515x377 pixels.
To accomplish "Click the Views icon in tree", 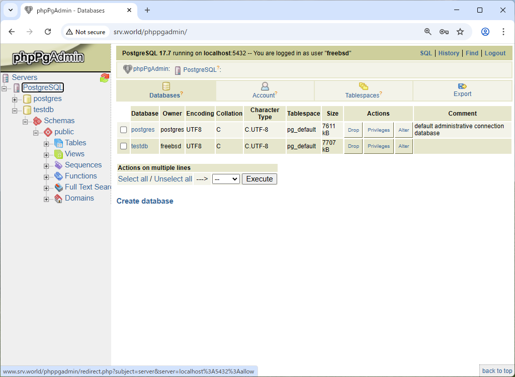I will [x=58, y=154].
